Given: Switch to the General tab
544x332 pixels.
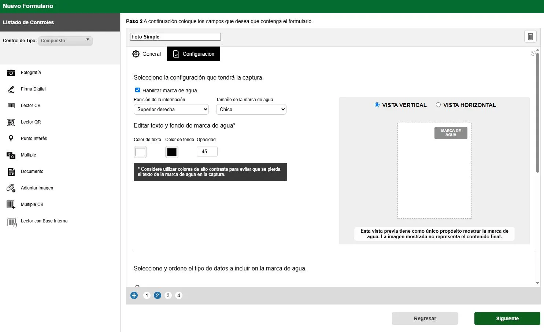Looking at the screenshot, I should 147,54.
